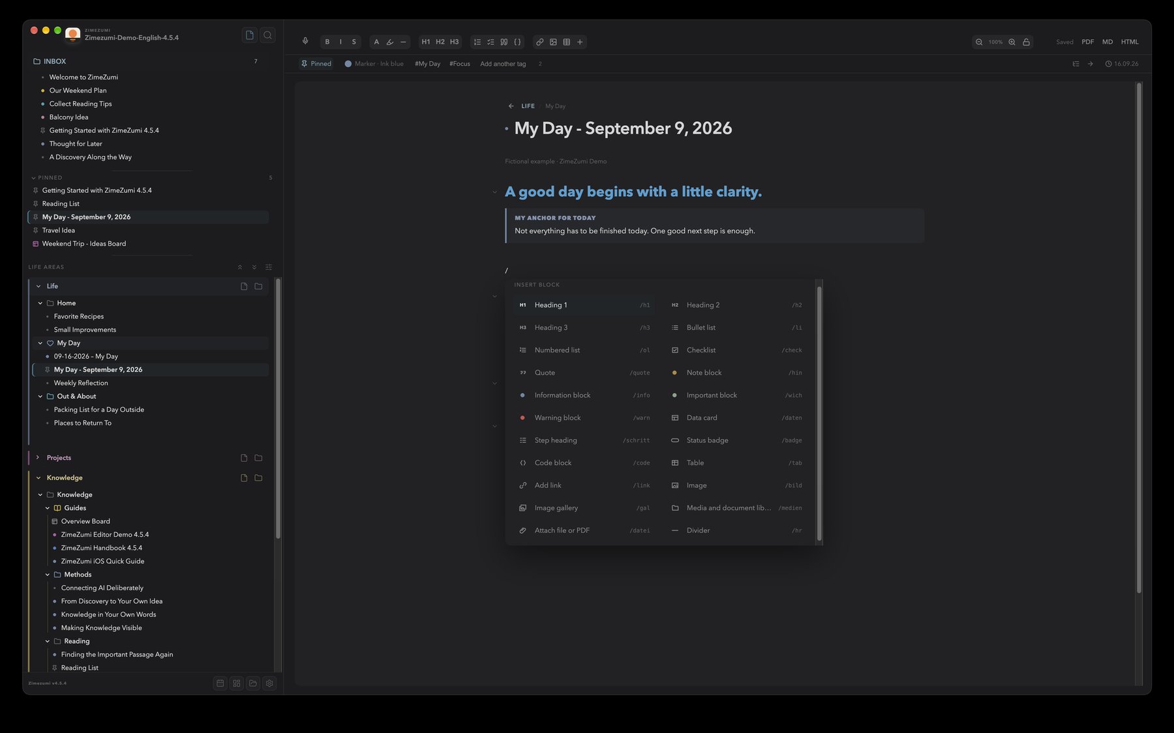Zoom in the editor view

[1012, 42]
